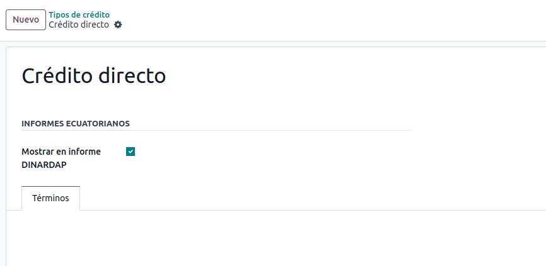Uncheck Mostrar en informe DINARDAP checkbox
Viewport: 546px width, 266px height.
pyautogui.click(x=131, y=152)
